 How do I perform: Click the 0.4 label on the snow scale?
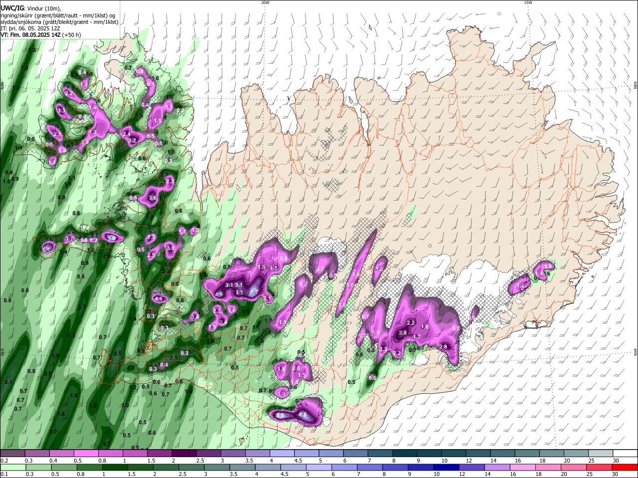click(53, 461)
